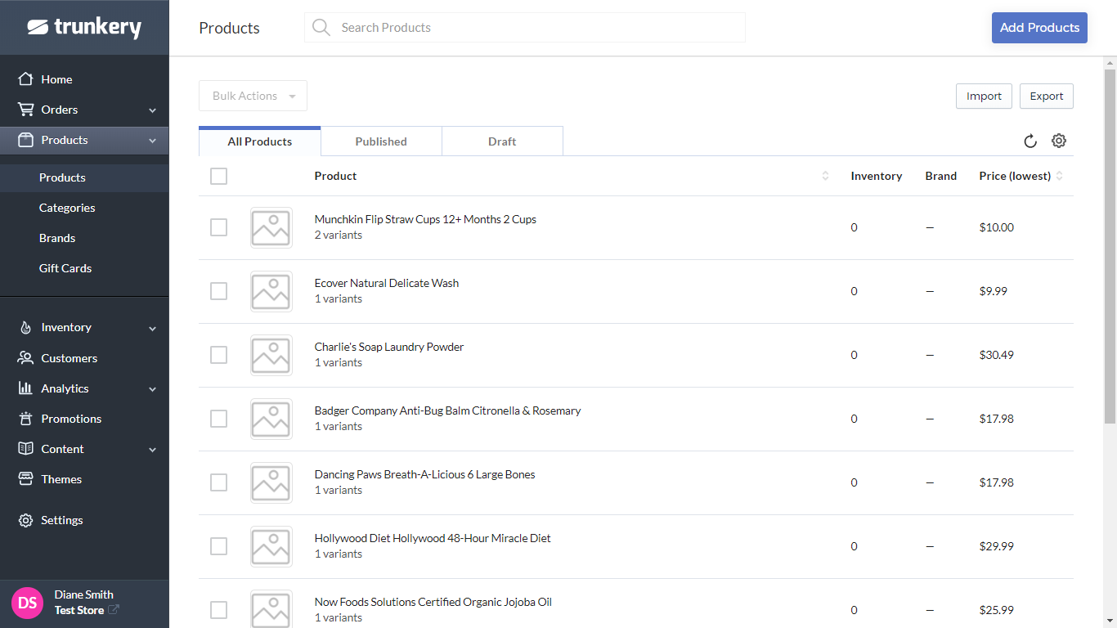Screen dimensions: 1117x628
Task: Click the Add Products button
Action: click(1039, 28)
